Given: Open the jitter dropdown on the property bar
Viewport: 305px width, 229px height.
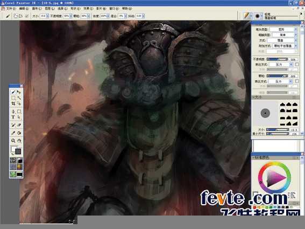Looking at the screenshot, I should click(143, 16).
